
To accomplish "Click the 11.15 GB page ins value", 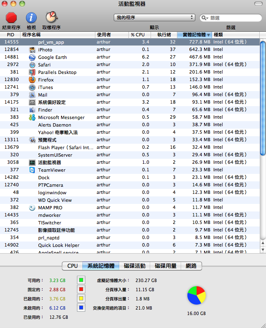I will point(145,290).
